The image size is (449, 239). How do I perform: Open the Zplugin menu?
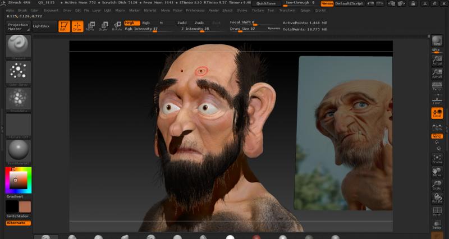point(305,10)
